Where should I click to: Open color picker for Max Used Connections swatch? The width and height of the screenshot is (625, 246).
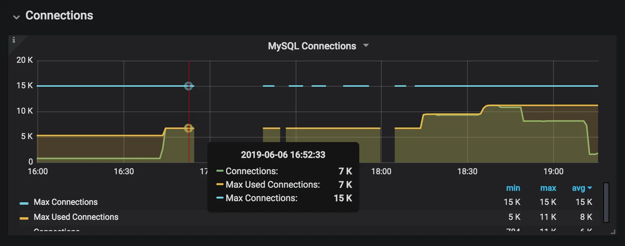24,218
